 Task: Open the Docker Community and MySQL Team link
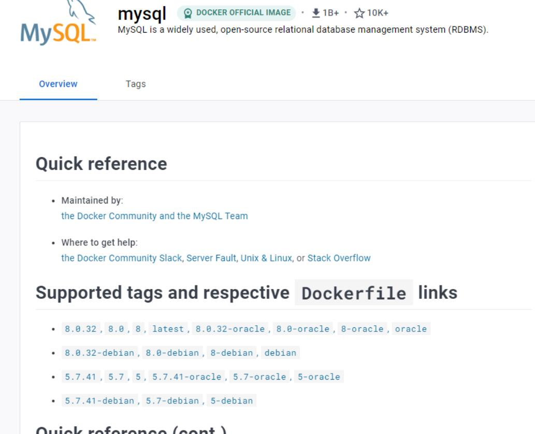(154, 216)
